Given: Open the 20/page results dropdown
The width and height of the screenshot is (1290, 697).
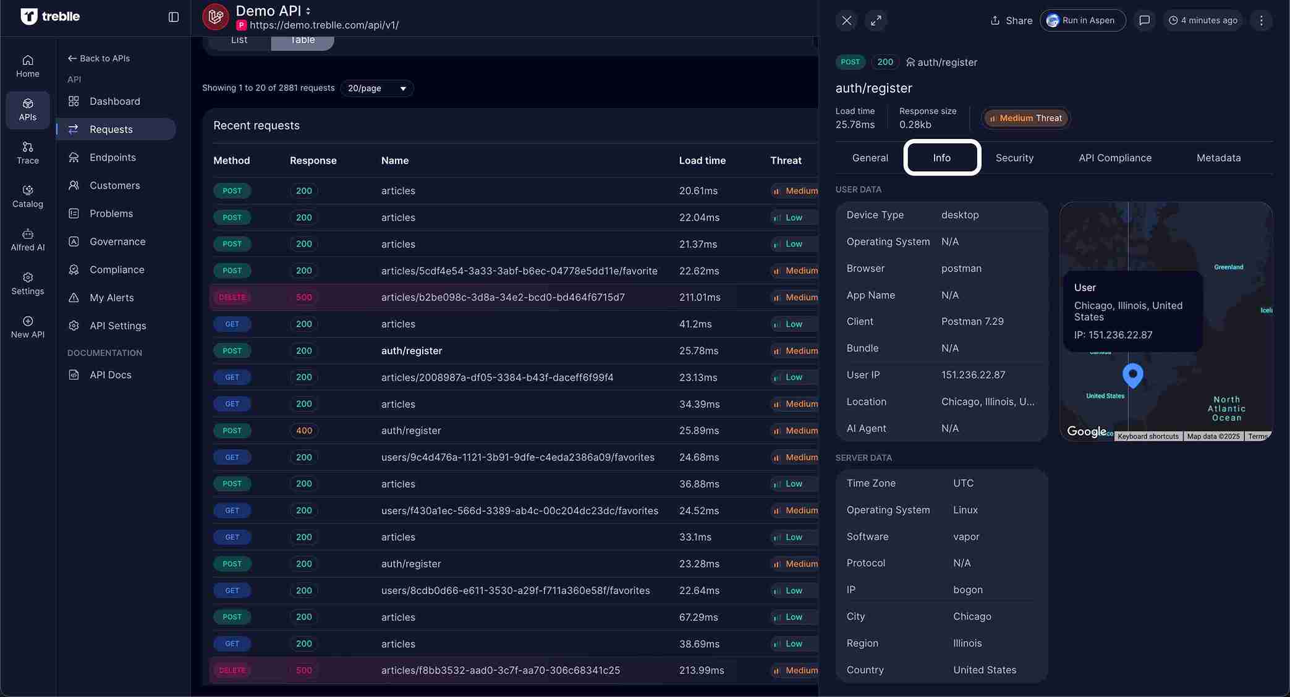Looking at the screenshot, I should point(376,88).
